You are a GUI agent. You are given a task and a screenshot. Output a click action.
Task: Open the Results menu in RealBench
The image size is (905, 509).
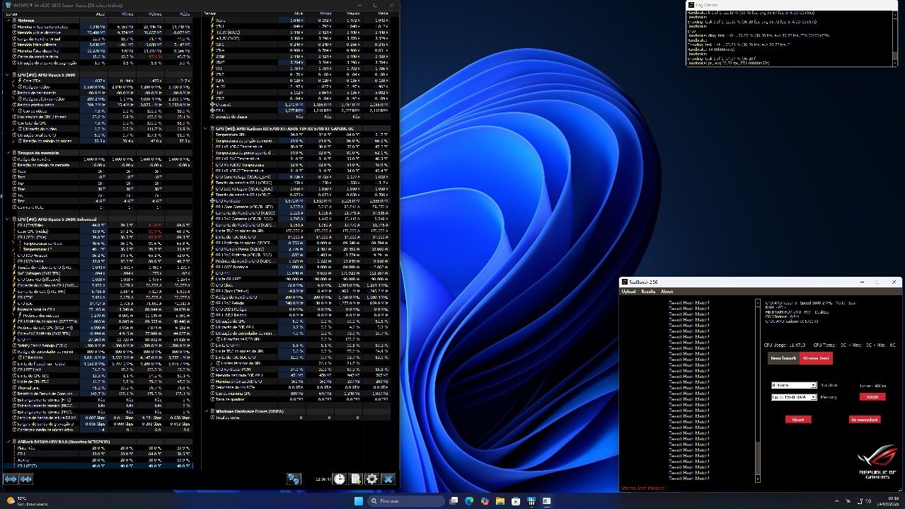648,292
